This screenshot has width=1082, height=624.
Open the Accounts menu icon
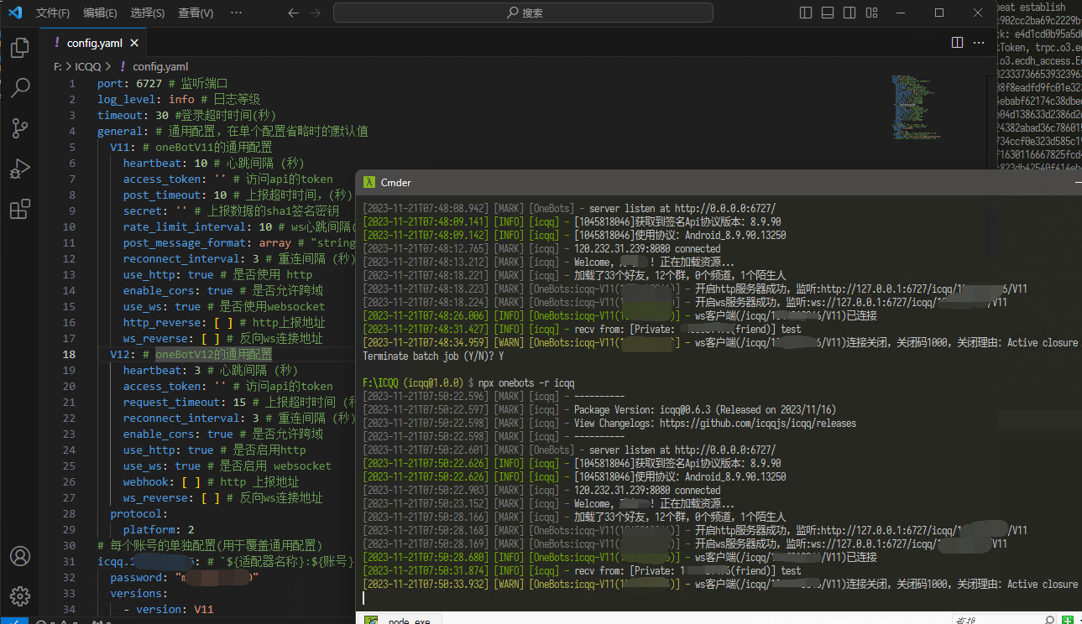click(20, 556)
